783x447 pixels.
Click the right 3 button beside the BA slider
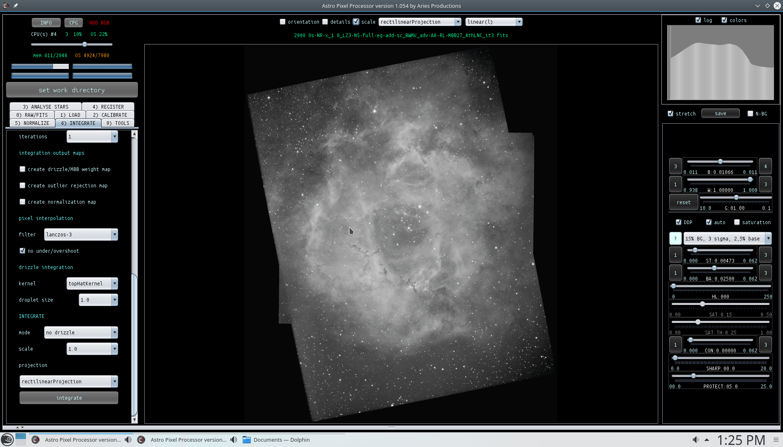[x=765, y=273]
